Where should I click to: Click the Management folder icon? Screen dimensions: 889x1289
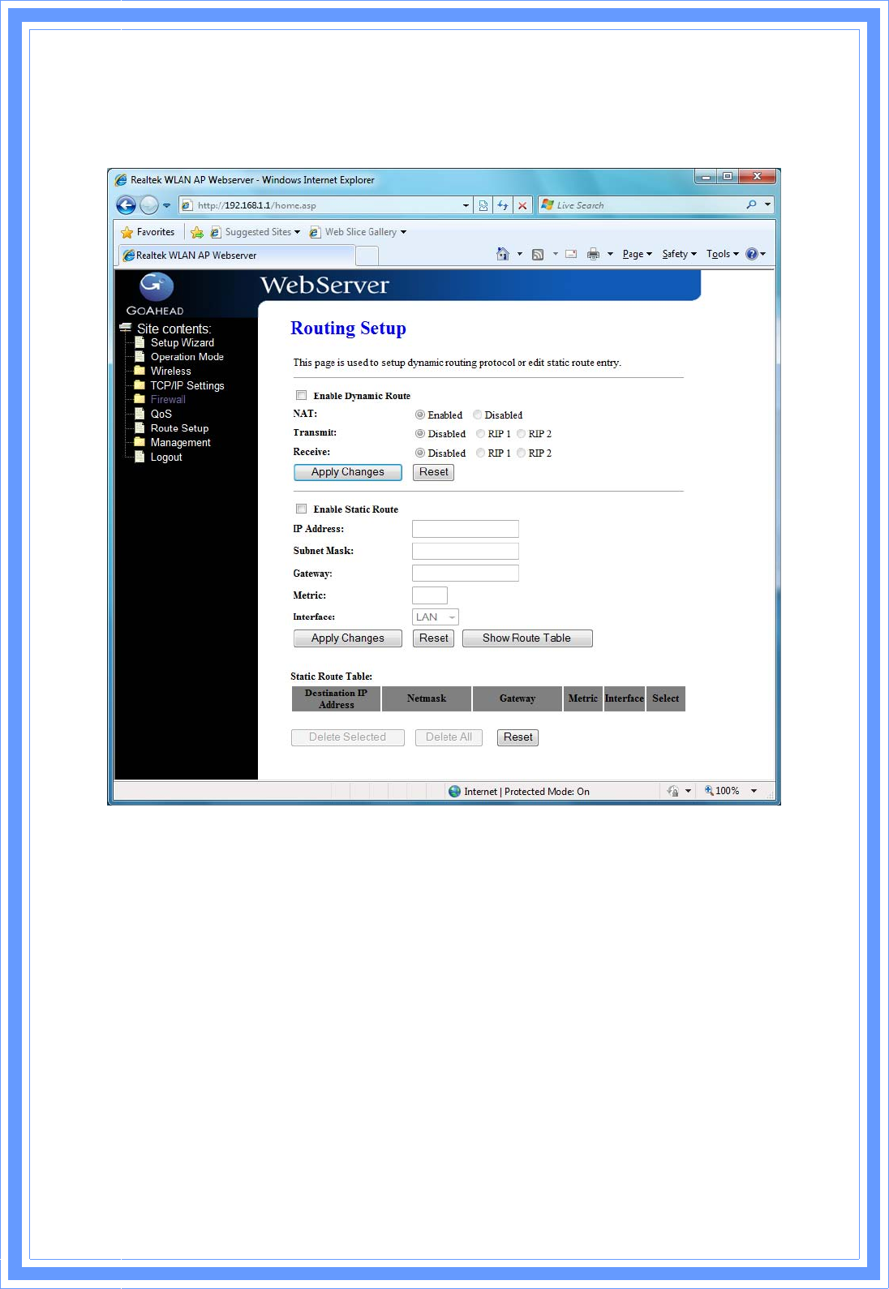click(x=140, y=442)
